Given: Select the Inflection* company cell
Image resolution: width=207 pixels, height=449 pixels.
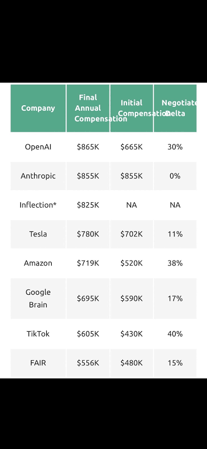Looking at the screenshot, I should point(38,205).
